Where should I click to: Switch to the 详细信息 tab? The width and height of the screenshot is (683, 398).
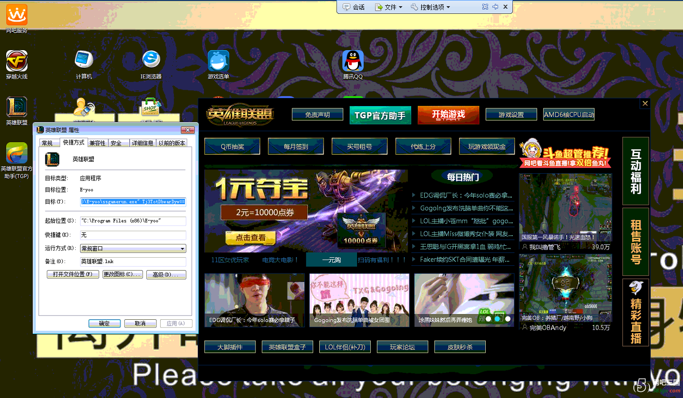point(143,143)
